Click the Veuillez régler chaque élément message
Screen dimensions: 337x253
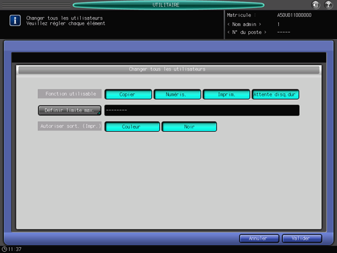click(x=66, y=23)
